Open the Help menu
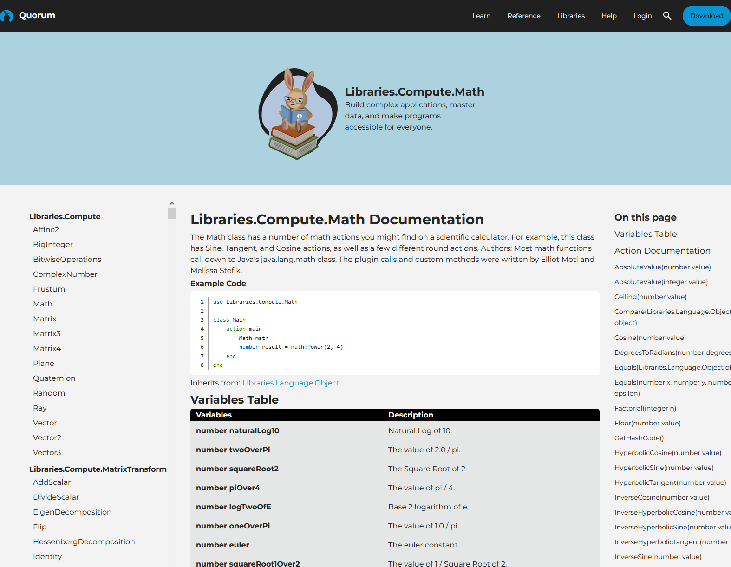This screenshot has height=567, width=731. [x=609, y=16]
